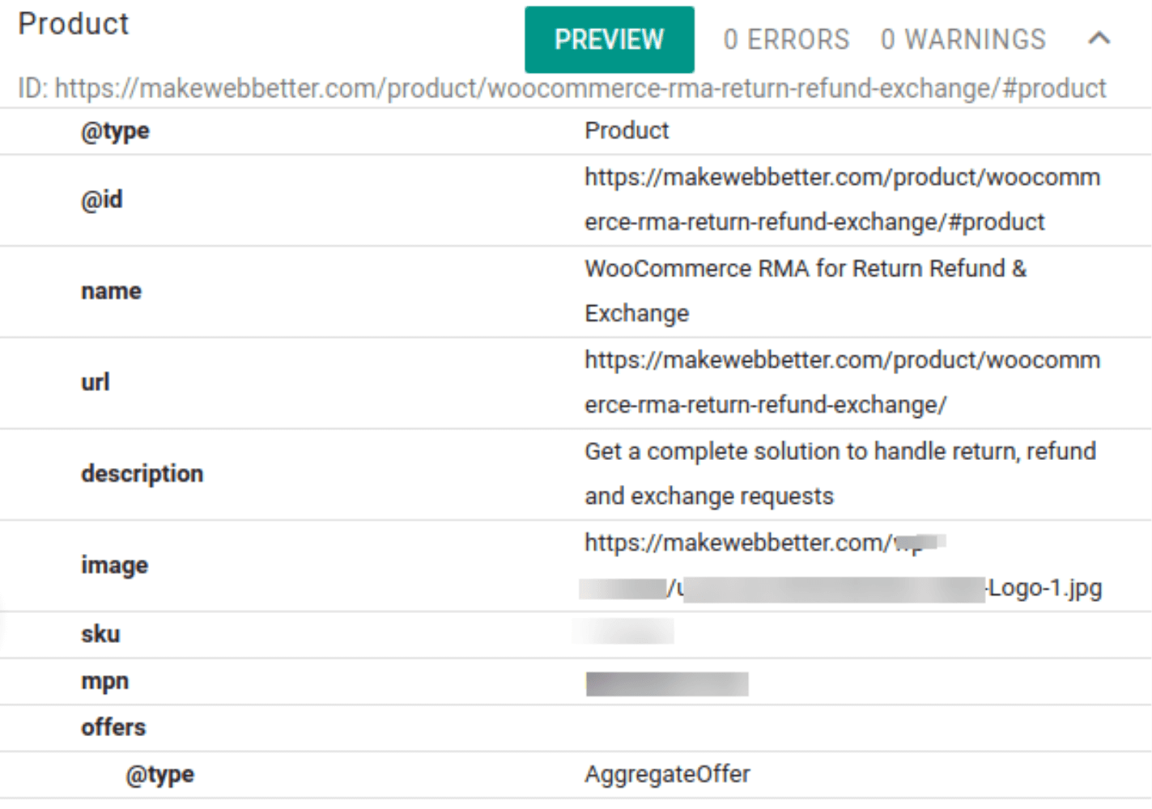Select the top-level @type property label
The width and height of the screenshot is (1152, 809).
tap(115, 131)
